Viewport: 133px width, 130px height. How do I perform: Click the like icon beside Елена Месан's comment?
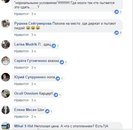point(47,111)
